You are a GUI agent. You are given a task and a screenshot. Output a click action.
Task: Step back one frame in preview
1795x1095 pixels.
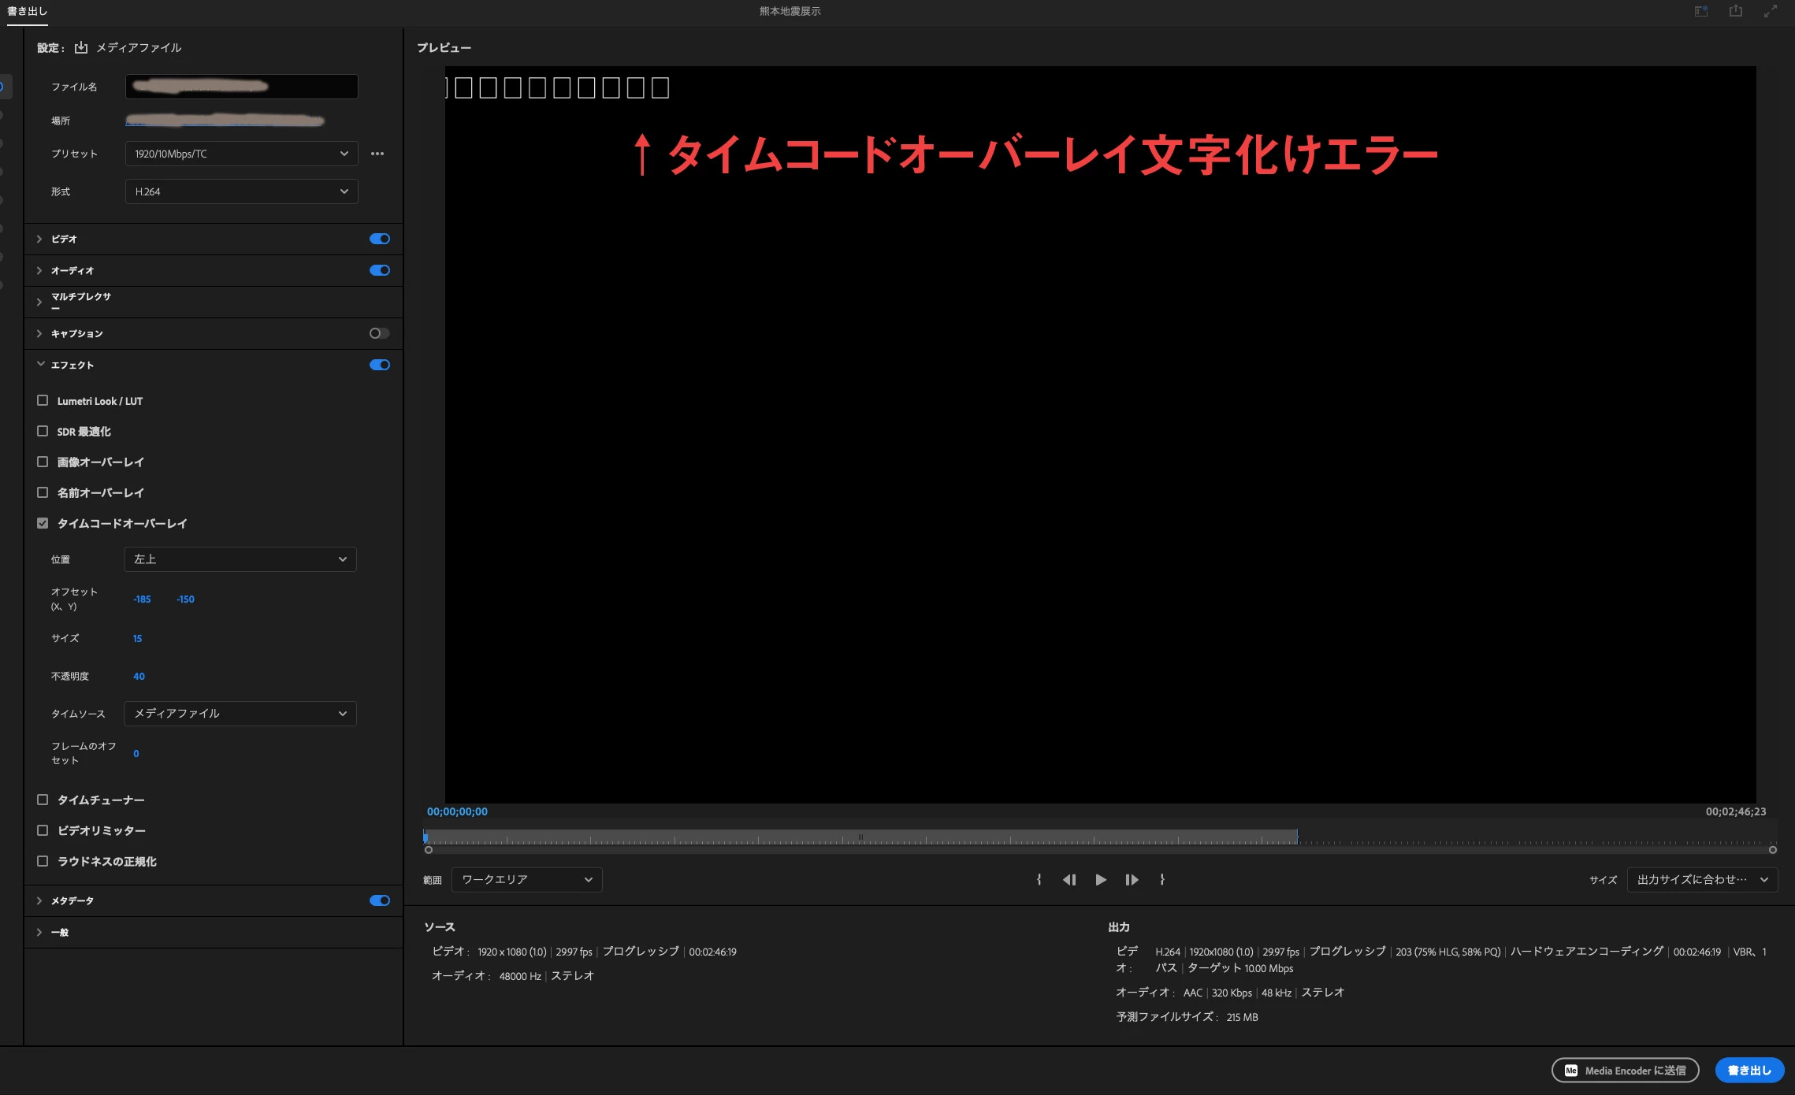1069,880
